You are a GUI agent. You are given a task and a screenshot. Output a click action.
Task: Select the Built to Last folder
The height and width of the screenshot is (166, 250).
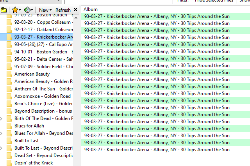27,141
